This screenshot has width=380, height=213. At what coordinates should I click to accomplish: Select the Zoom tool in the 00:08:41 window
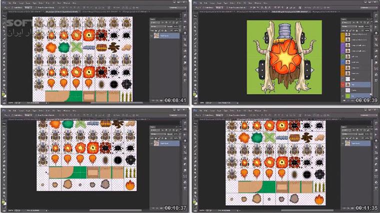click(x=4, y=88)
